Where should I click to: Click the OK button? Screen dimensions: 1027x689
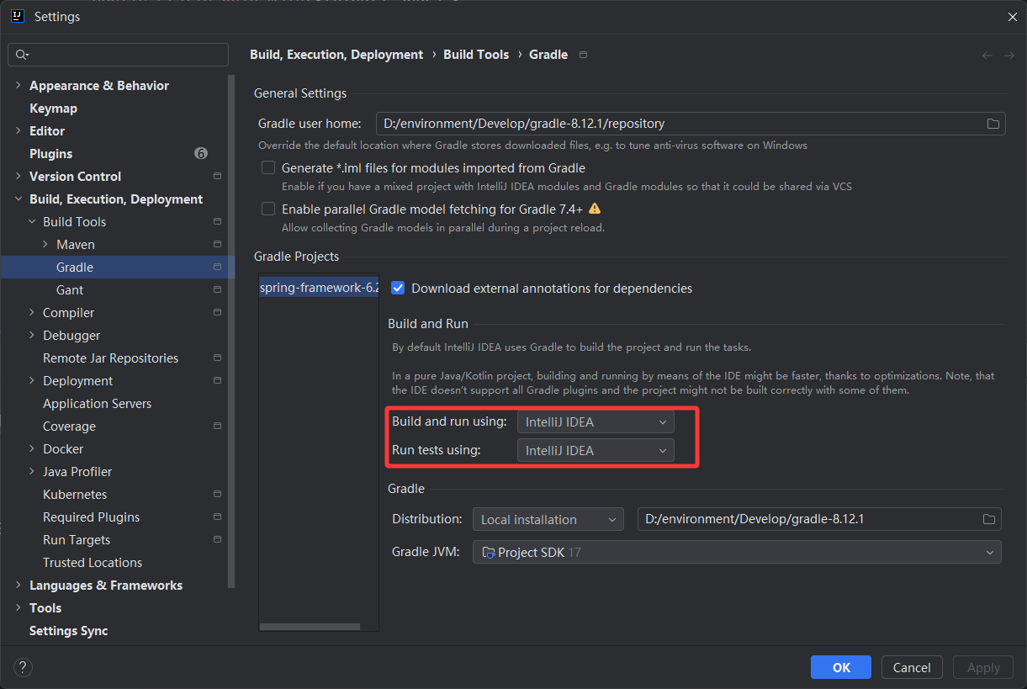[x=841, y=667]
